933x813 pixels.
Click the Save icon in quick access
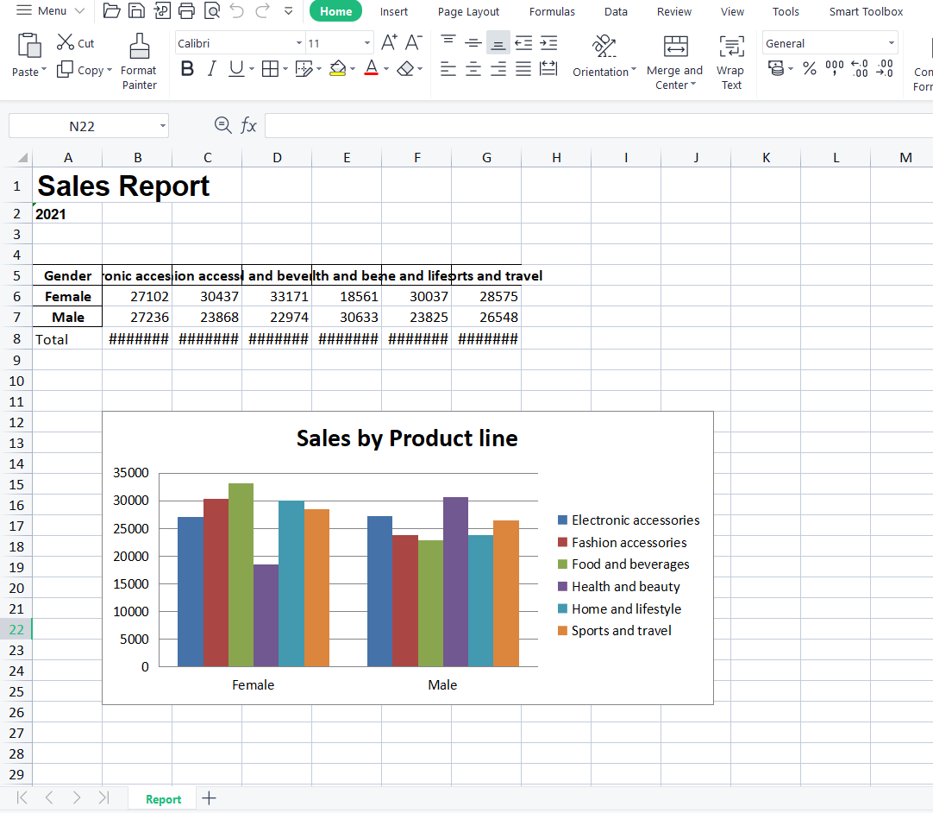(137, 10)
